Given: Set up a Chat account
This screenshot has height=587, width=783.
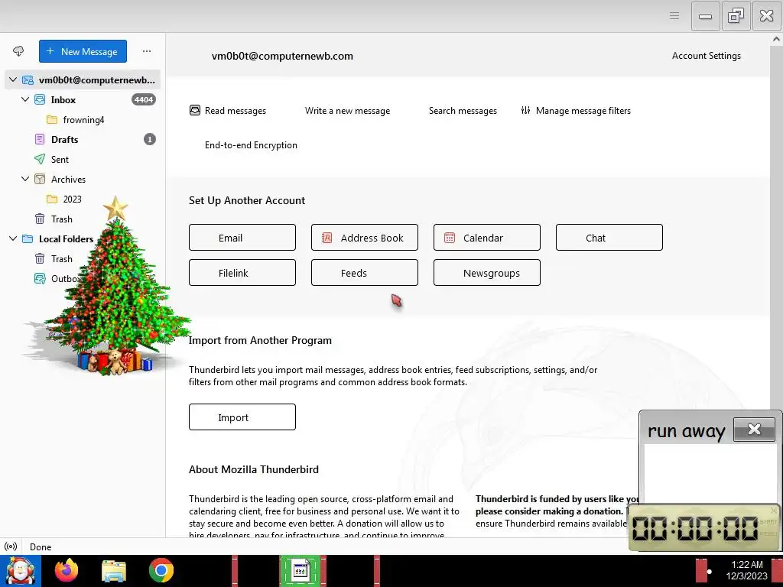Looking at the screenshot, I should point(609,238).
